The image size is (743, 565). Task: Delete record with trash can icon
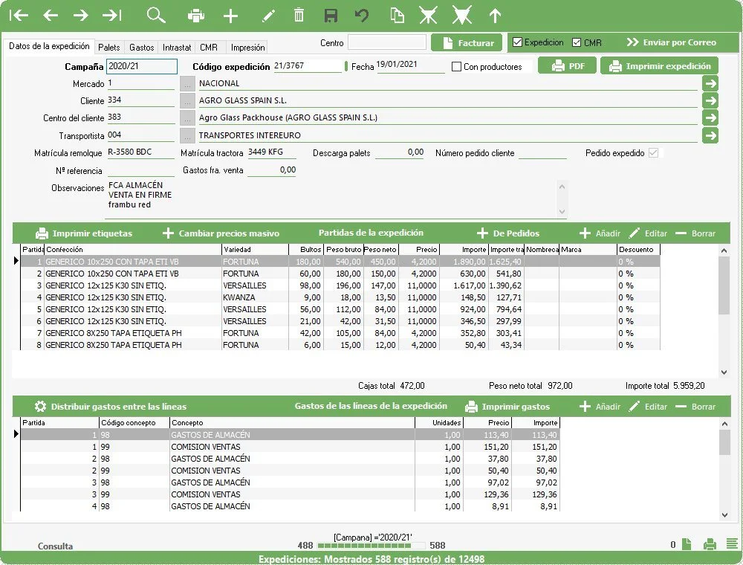tap(299, 15)
